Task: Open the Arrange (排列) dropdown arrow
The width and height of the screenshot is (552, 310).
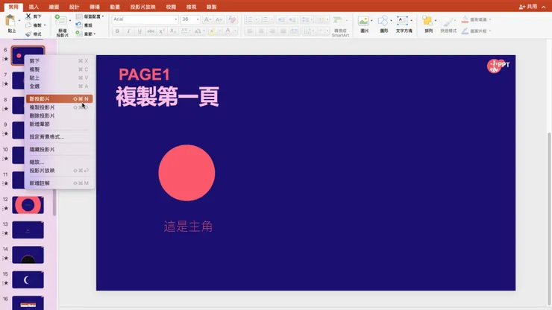Action: [x=436, y=20]
